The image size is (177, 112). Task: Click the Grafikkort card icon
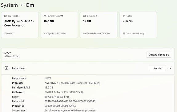point(84,16)
